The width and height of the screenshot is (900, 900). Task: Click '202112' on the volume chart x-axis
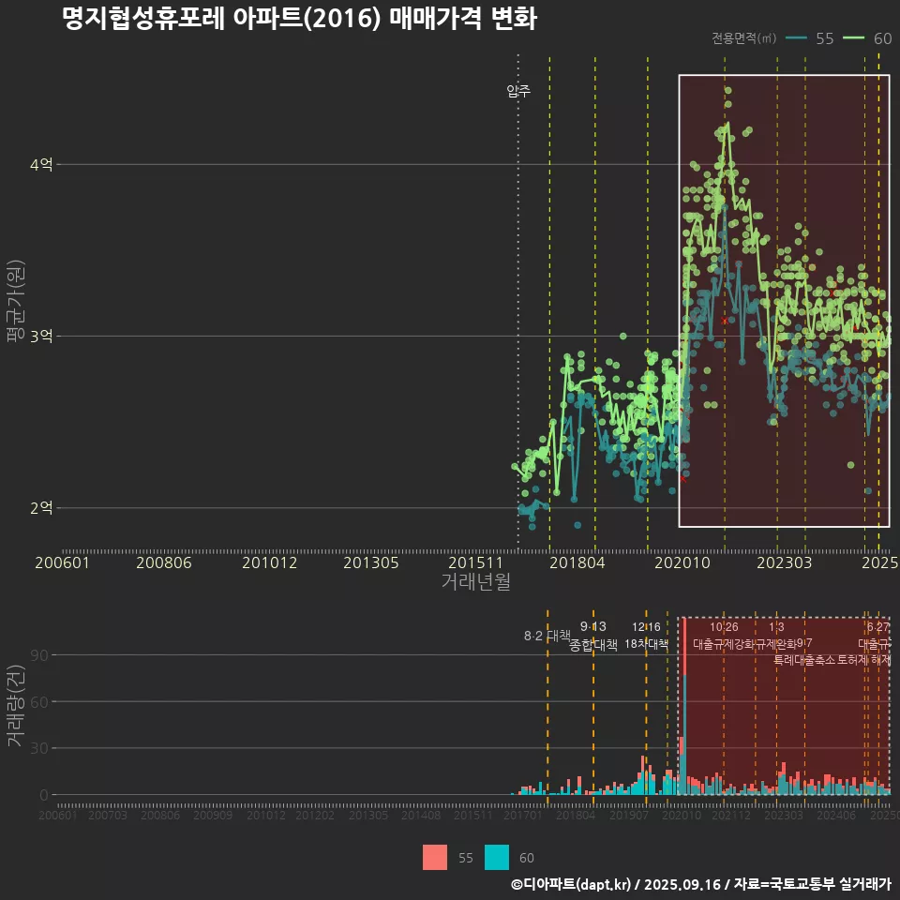tap(730, 815)
